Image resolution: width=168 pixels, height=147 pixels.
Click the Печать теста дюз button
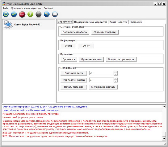(x=73, y=87)
